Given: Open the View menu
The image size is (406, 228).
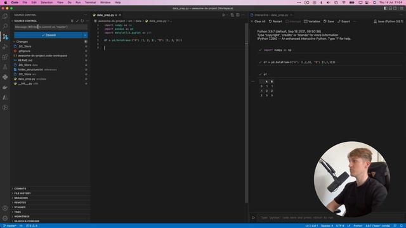Looking at the screenshot, I should point(60,3).
